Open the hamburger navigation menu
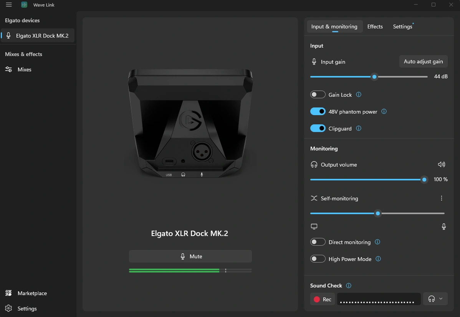The width and height of the screenshot is (460, 317). pyautogui.click(x=9, y=5)
